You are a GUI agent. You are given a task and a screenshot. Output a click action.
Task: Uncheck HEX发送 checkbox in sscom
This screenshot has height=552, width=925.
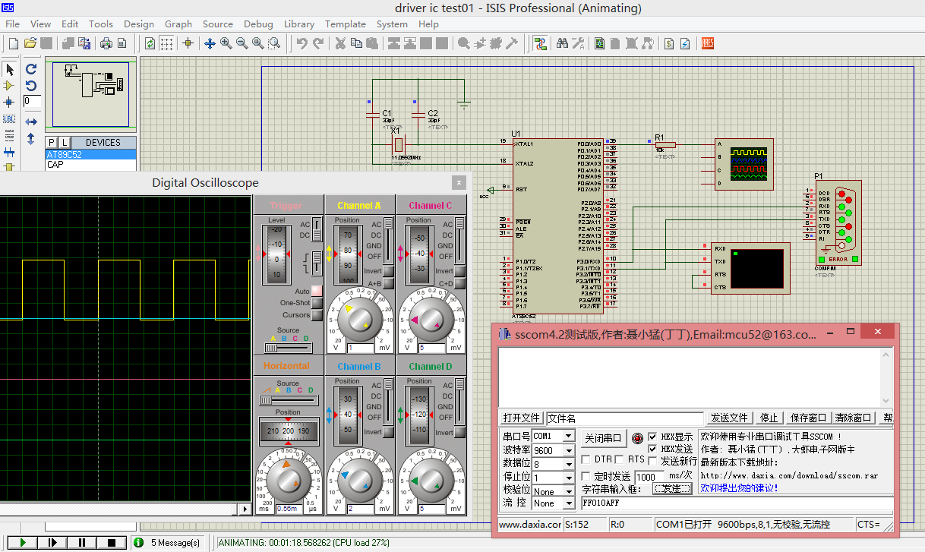[x=653, y=449]
